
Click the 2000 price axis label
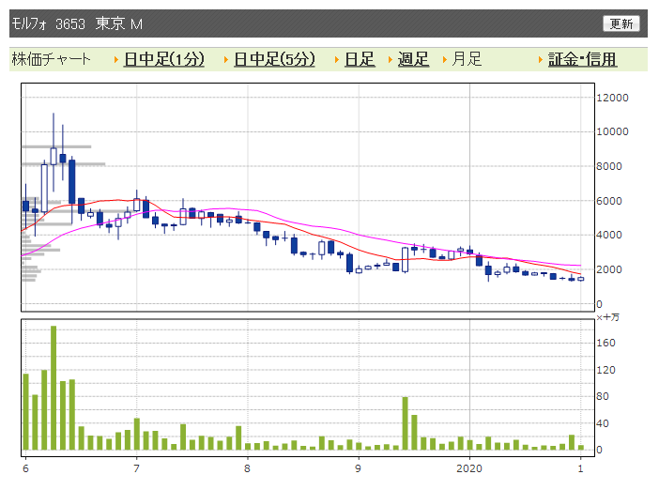609,269
